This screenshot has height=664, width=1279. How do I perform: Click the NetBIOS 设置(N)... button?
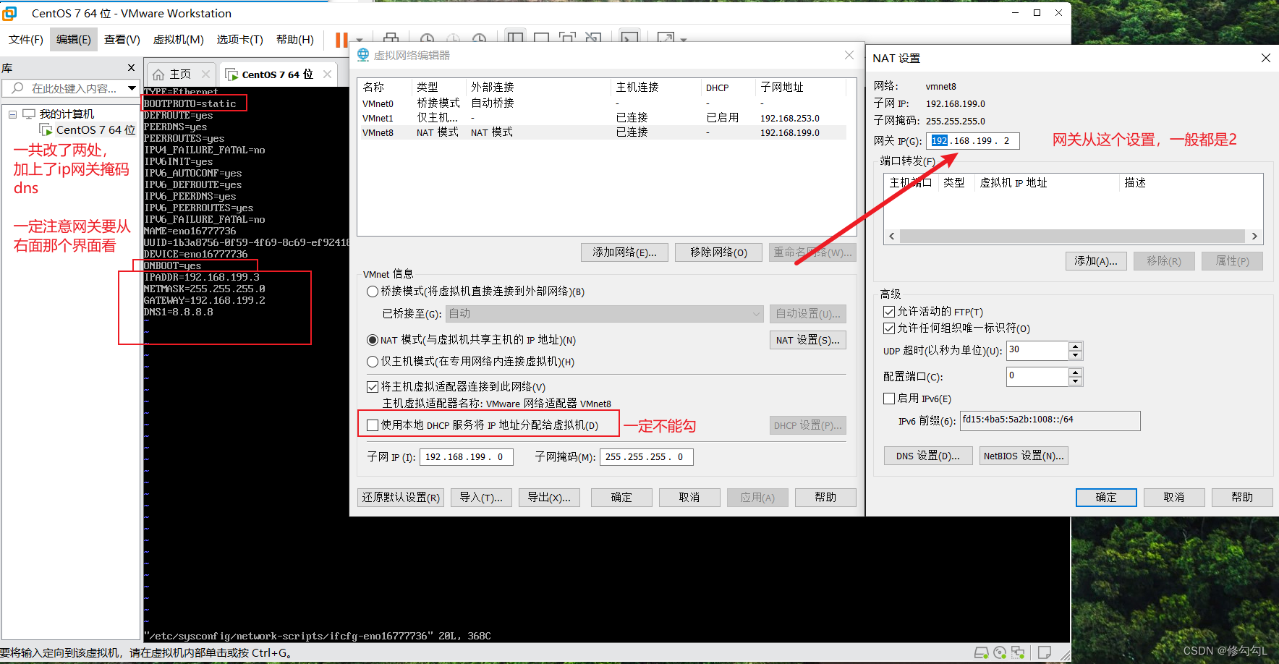[1024, 456]
